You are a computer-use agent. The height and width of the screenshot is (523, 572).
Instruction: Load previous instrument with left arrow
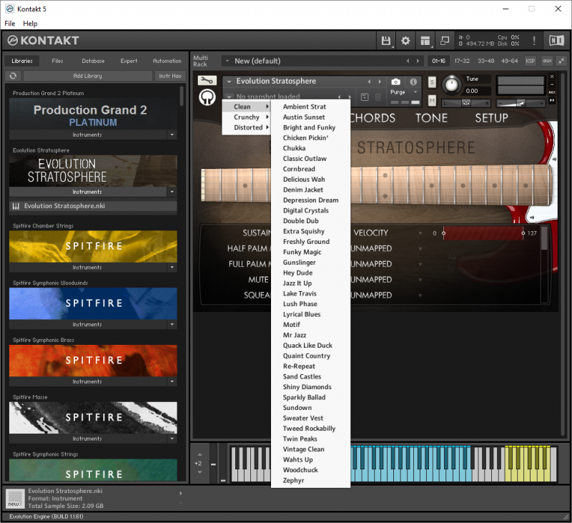369,82
